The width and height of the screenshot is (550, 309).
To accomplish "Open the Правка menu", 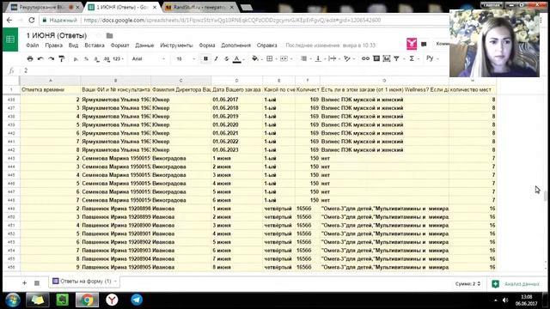I will tap(53, 45).
